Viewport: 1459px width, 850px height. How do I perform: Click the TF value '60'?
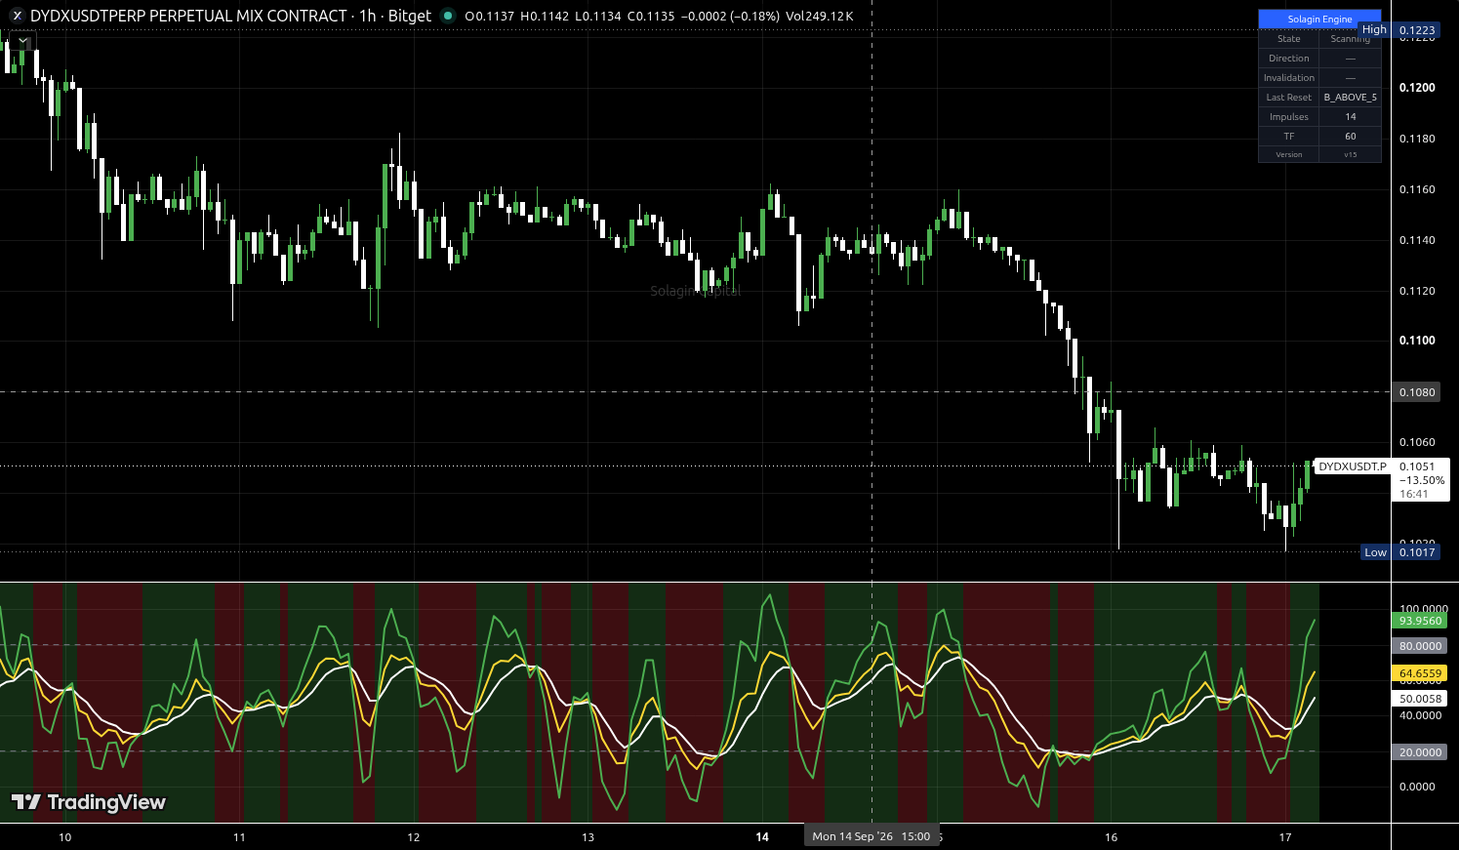point(1350,137)
